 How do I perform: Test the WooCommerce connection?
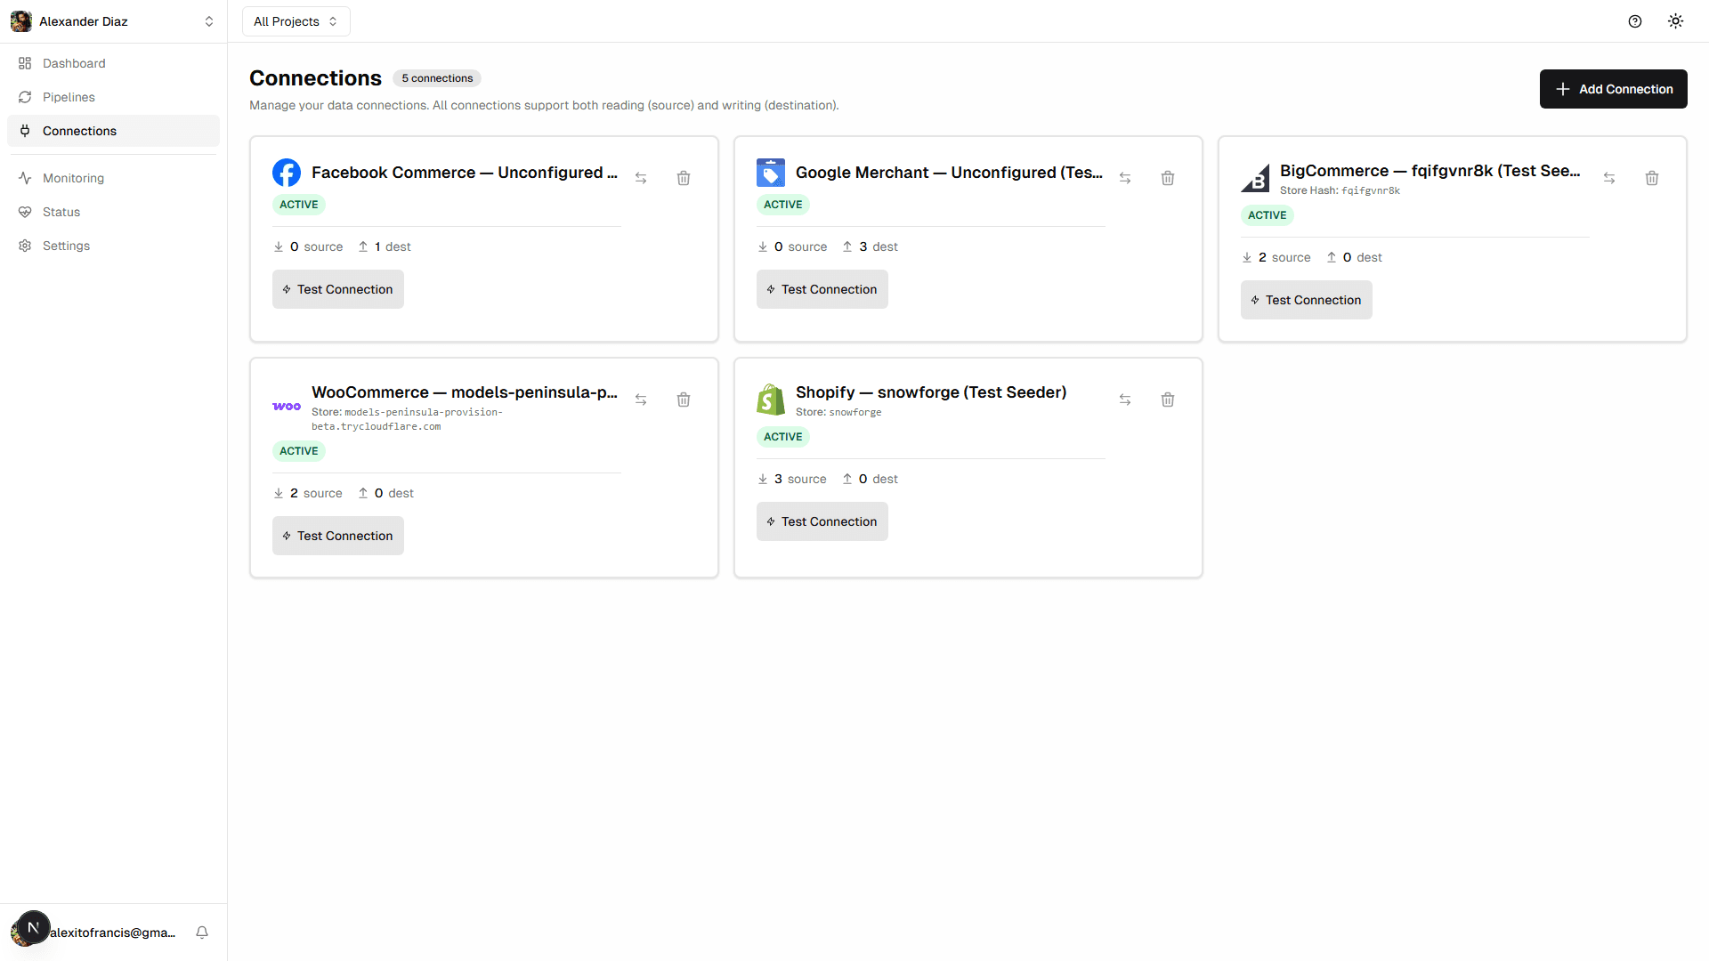337,536
